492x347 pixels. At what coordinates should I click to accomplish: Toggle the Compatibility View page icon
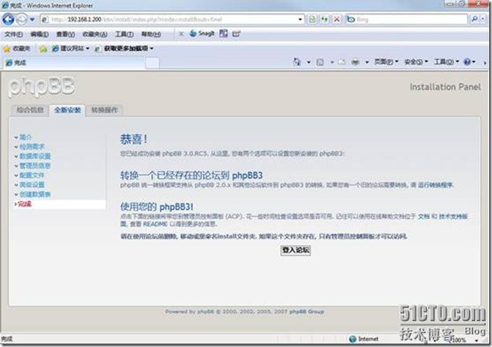pyautogui.click(x=312, y=20)
